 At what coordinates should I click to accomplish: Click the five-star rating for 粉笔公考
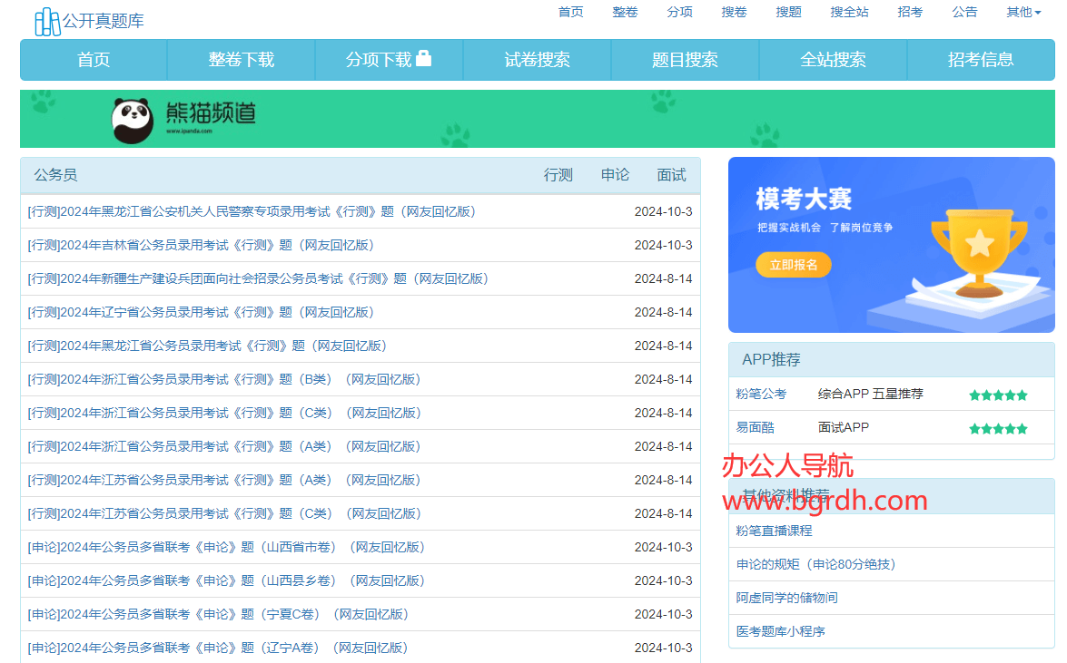click(x=997, y=395)
